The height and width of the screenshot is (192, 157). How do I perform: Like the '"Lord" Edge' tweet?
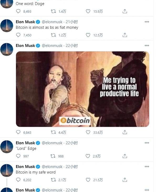[x=88, y=156]
